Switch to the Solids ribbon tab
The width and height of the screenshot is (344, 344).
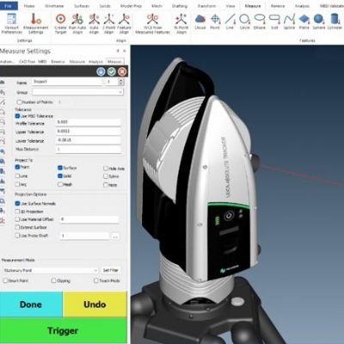point(105,6)
